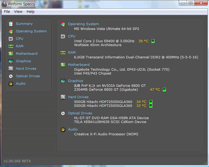The image size is (209, 167).
Task: Click 'Intel P45/P43 Chipset' text
Action: (93, 73)
